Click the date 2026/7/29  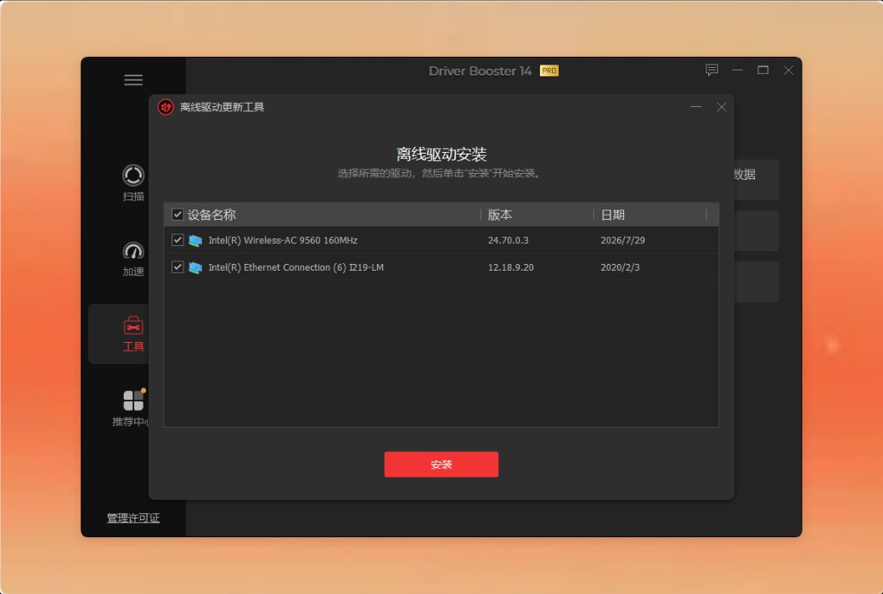pyautogui.click(x=623, y=240)
